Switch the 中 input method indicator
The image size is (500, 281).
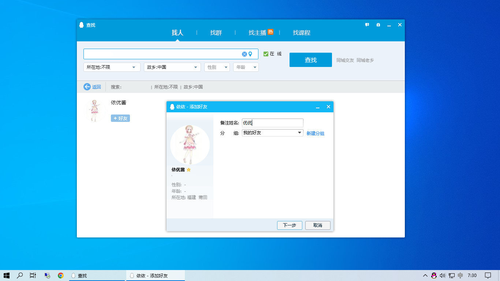(x=460, y=276)
